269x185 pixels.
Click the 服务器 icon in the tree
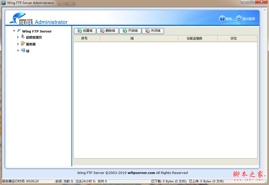click(x=23, y=43)
